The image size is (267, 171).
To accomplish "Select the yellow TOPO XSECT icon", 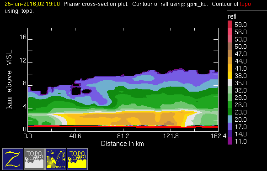I will pyautogui.click(x=77, y=159).
